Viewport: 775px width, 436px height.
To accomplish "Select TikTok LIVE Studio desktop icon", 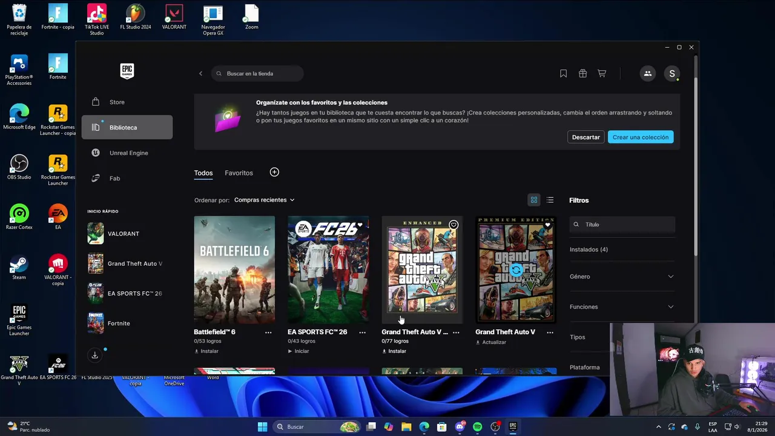I will tap(97, 19).
